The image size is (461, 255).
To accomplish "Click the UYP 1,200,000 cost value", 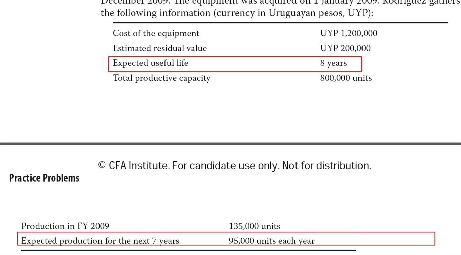I will coord(348,33).
